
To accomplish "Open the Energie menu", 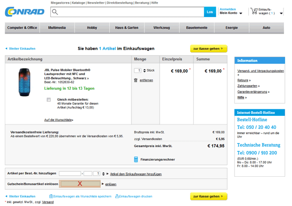I will tap(232, 28).
